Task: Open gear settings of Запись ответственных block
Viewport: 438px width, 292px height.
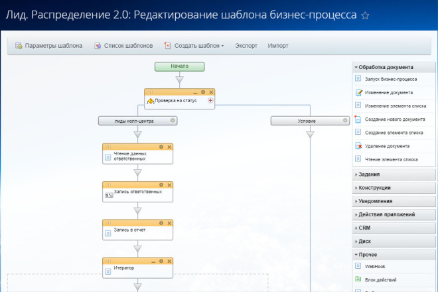Action: coord(161,185)
